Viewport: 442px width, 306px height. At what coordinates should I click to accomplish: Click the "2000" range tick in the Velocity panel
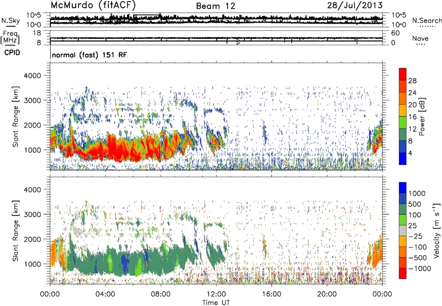pos(32,239)
